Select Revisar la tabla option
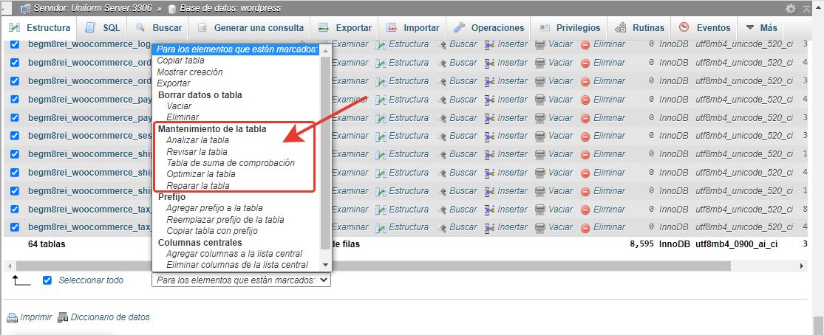The image size is (824, 335). (x=197, y=152)
